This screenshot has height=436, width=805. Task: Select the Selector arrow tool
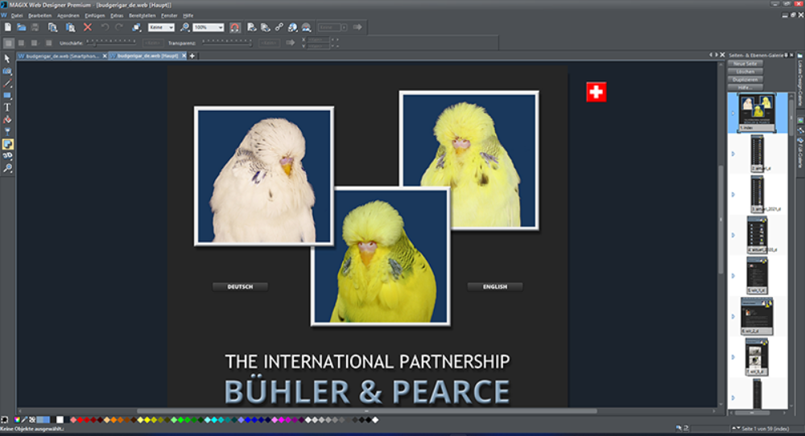[x=7, y=59]
